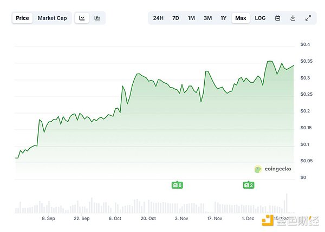Click the news marker labeled 6
The width and height of the screenshot is (325, 232).
pos(177,185)
